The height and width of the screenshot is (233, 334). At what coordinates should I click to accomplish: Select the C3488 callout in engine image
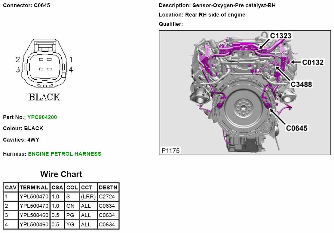click(x=301, y=84)
